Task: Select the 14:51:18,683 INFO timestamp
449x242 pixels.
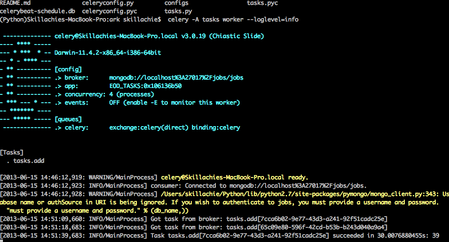Action: tap(42, 227)
